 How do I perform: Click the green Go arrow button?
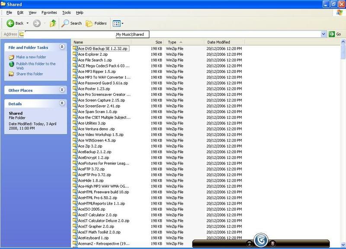[332, 34]
